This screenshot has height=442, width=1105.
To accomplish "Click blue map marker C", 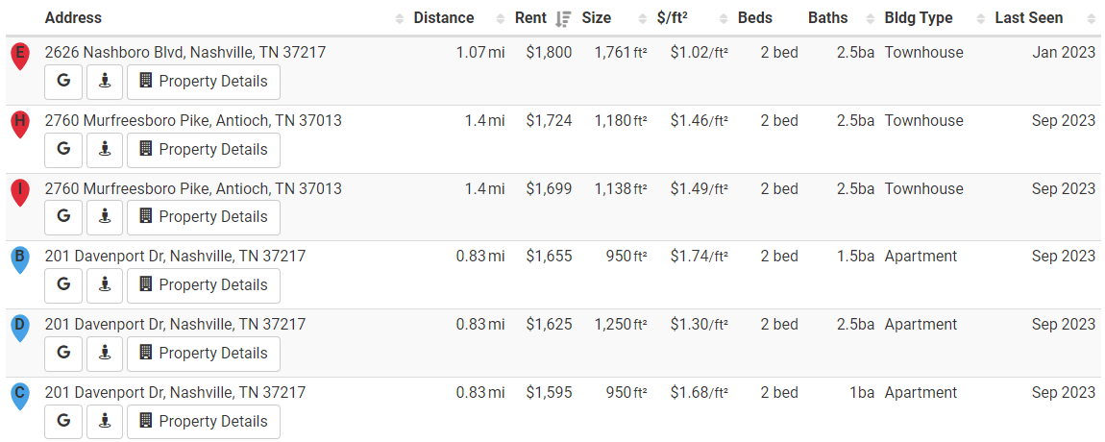I will [x=21, y=396].
